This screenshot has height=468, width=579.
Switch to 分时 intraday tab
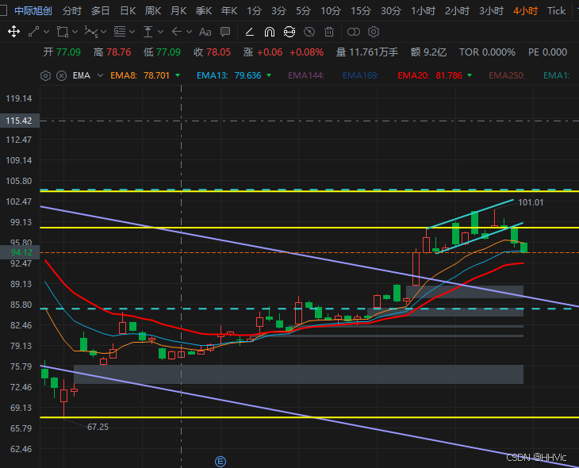coord(71,11)
